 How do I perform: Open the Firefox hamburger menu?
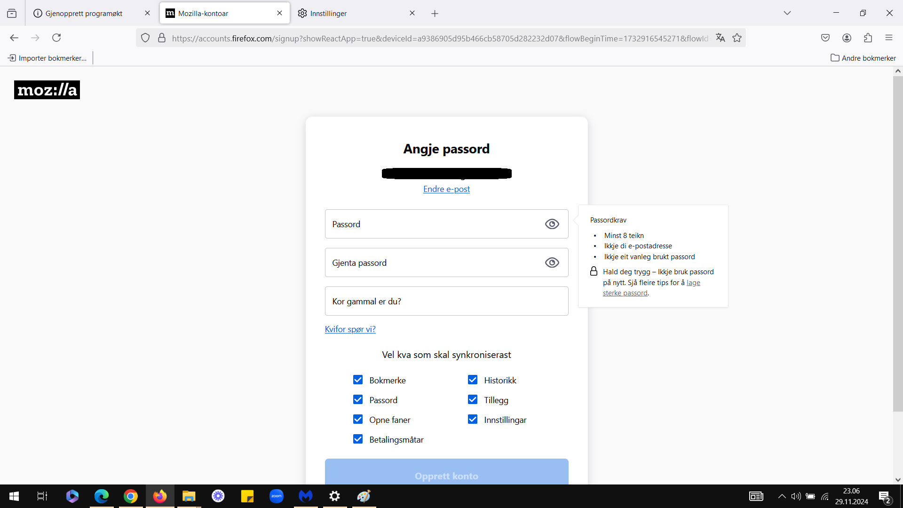click(889, 38)
